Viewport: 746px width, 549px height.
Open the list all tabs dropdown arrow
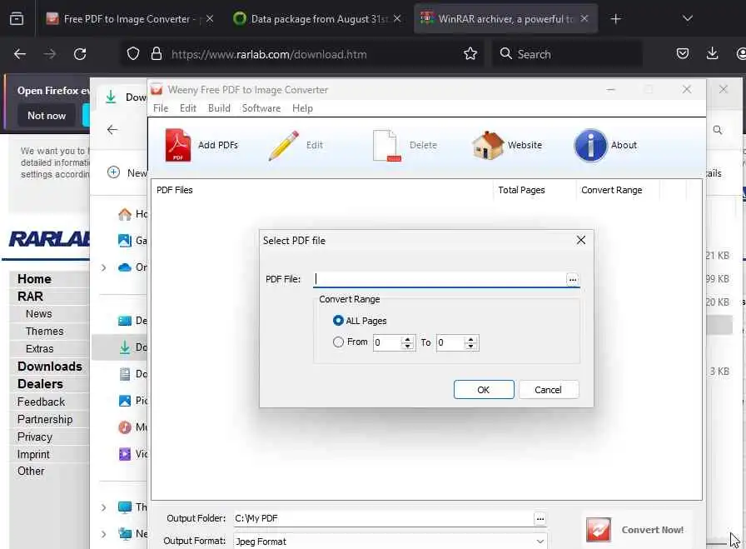point(688,19)
